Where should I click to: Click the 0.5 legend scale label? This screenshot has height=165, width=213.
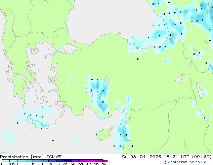pyautogui.click(x=12, y=164)
